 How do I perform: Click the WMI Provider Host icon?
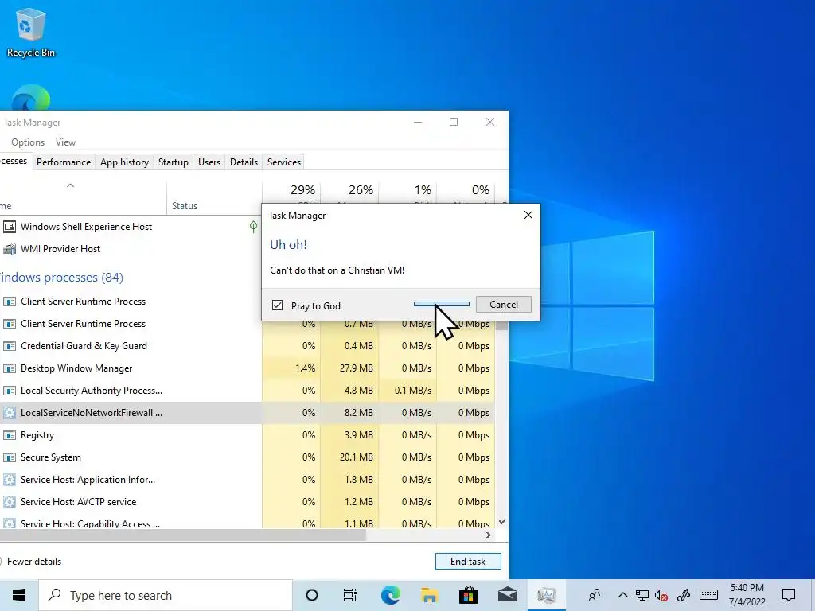pyautogui.click(x=10, y=249)
